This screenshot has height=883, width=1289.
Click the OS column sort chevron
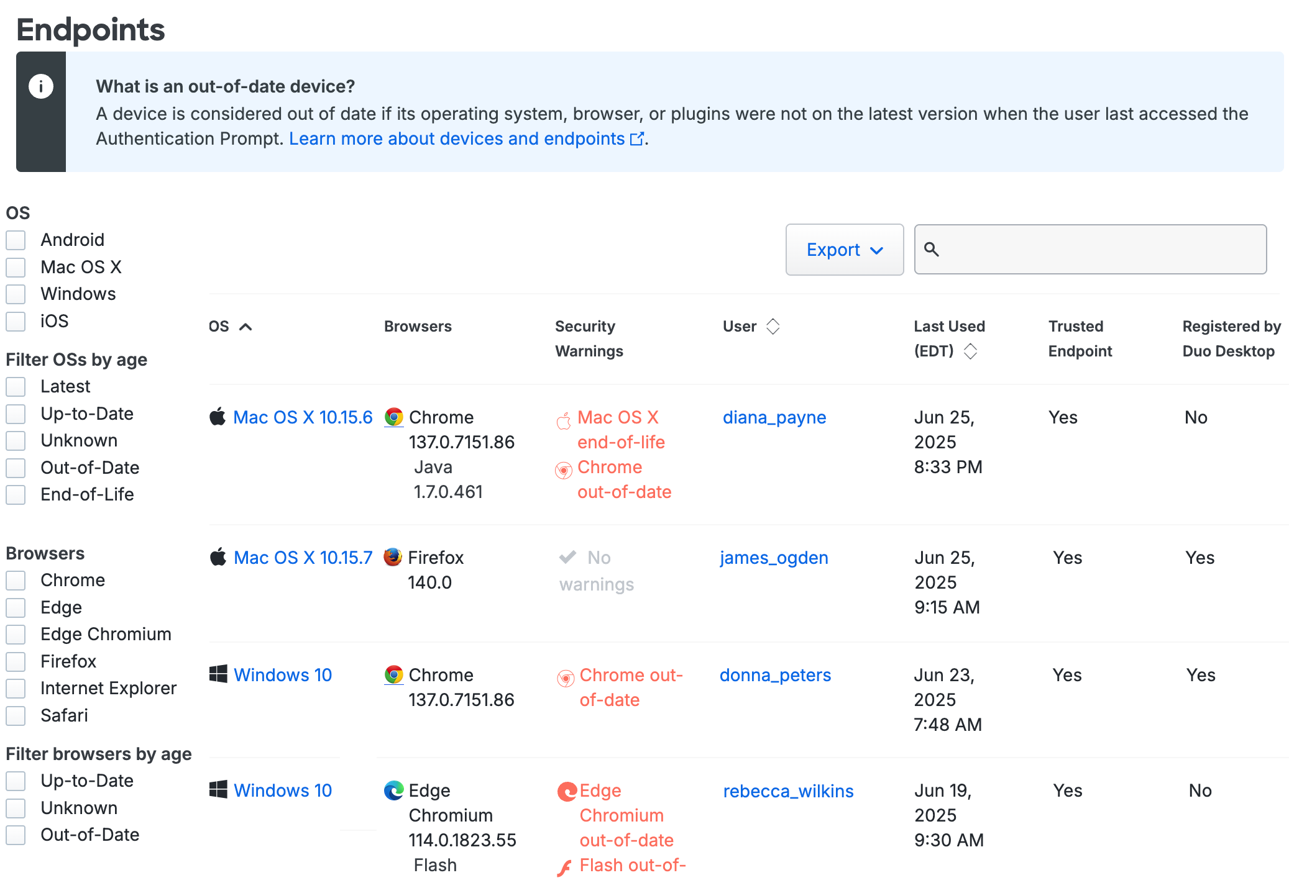247,325
